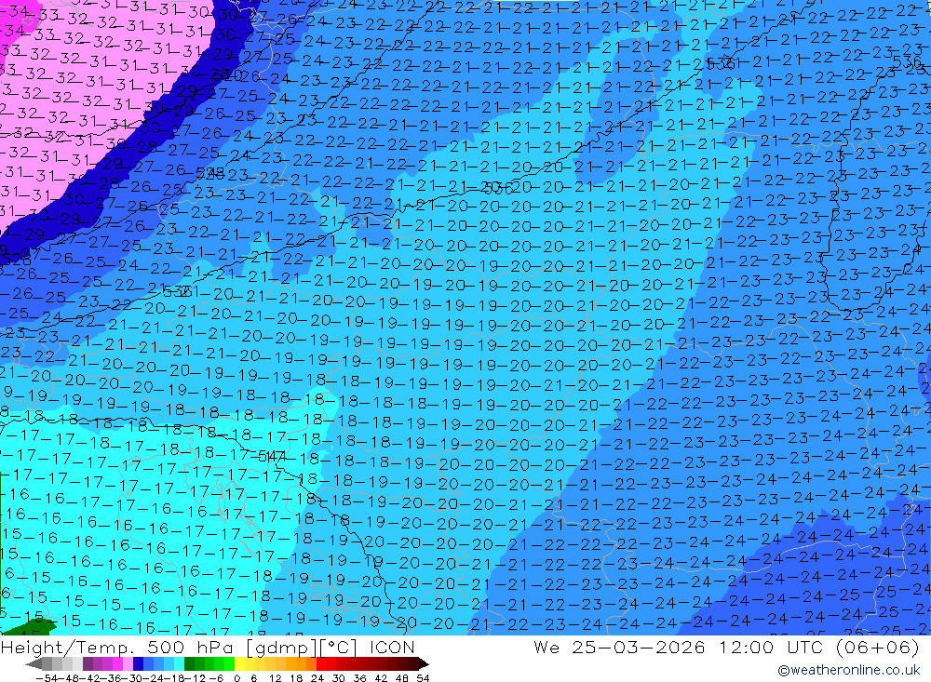The width and height of the screenshot is (931, 682).
Task: Pick the cyan legend swatch near -18
Action: (179, 663)
